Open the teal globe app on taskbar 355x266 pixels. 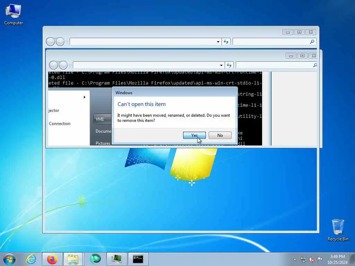(x=95, y=259)
